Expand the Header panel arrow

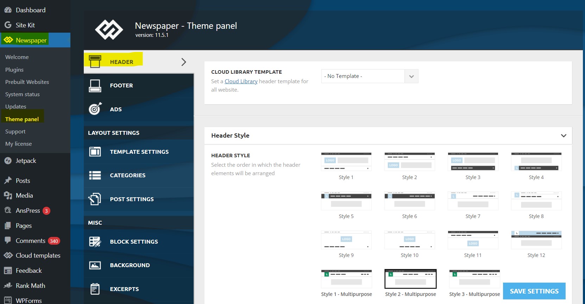tap(183, 62)
